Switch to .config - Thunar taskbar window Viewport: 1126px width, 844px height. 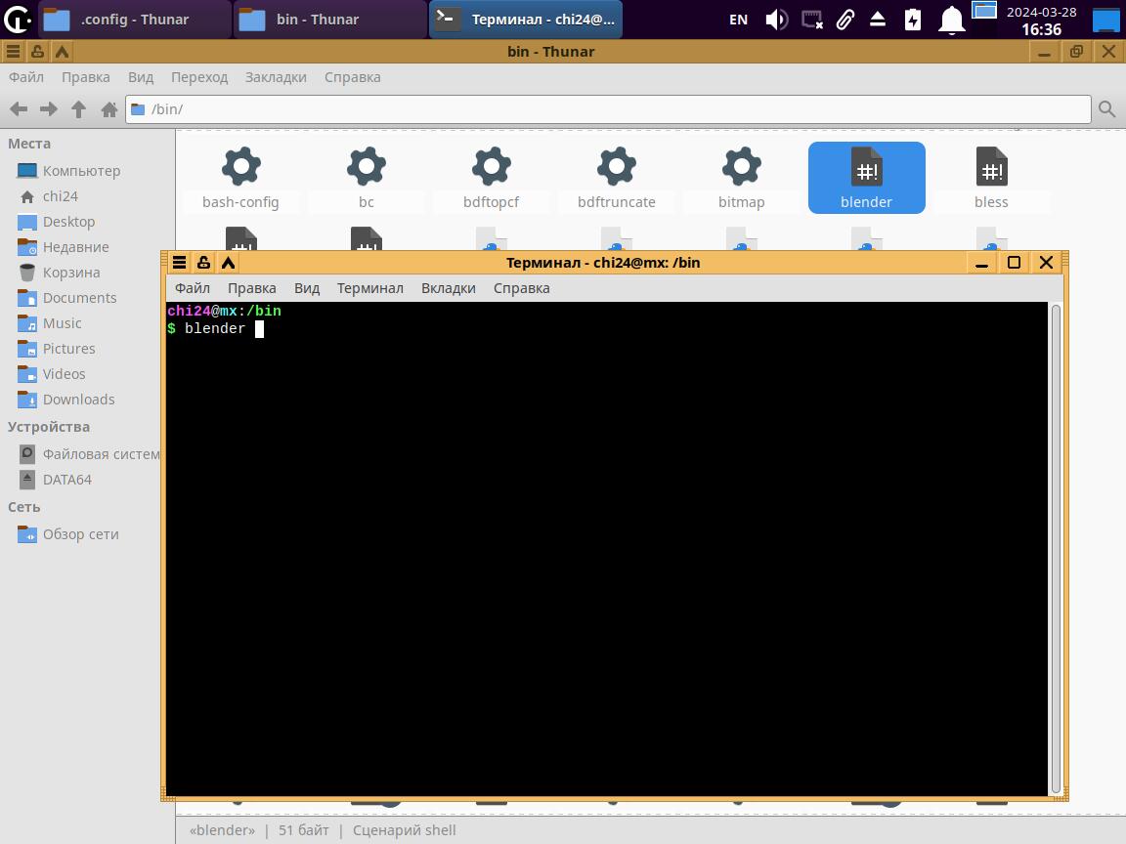tap(135, 20)
